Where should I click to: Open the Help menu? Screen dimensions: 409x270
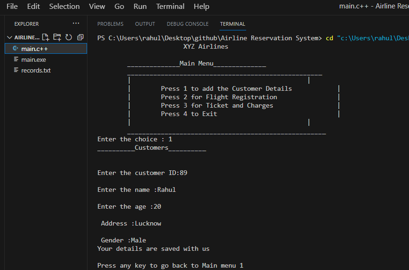coord(201,6)
